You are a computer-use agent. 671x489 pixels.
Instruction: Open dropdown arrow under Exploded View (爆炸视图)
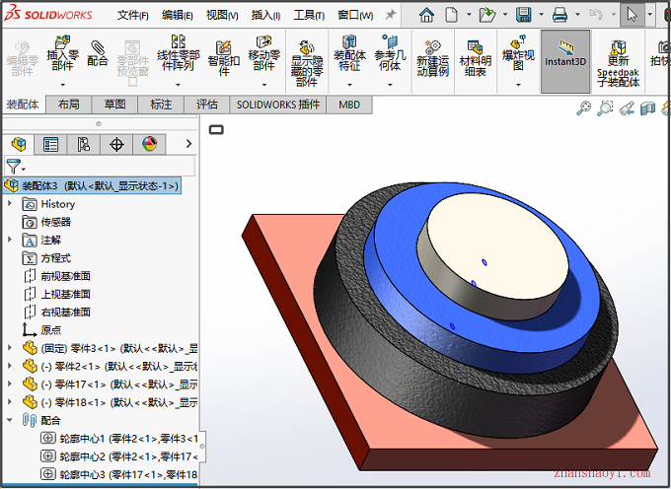[518, 85]
